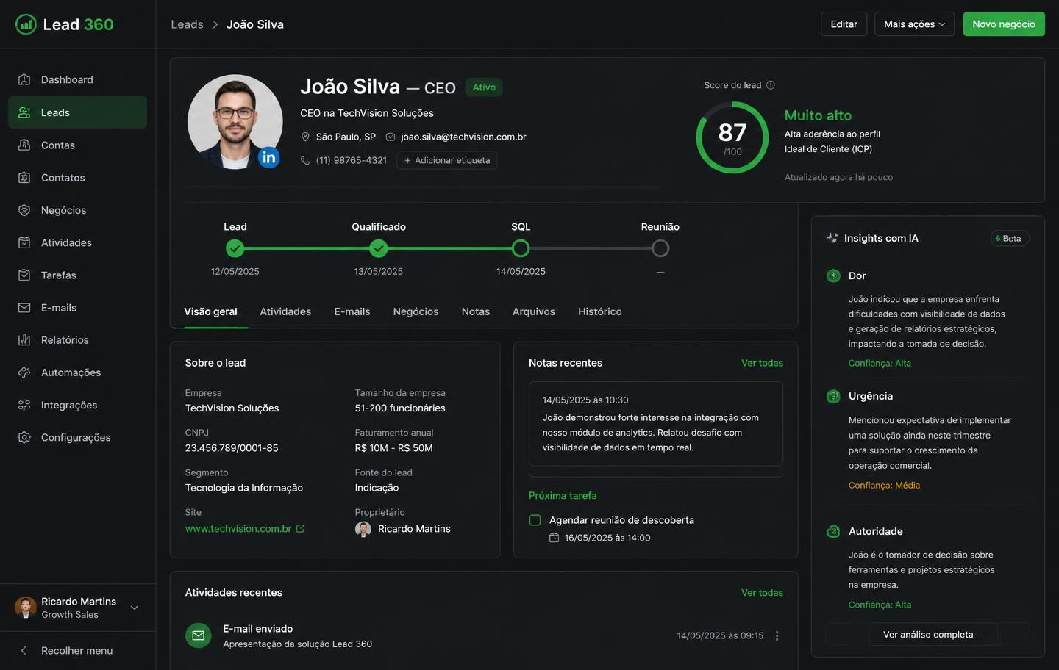1059x670 pixels.
Task: Open Tarefas in the sidebar
Action: 77,275
